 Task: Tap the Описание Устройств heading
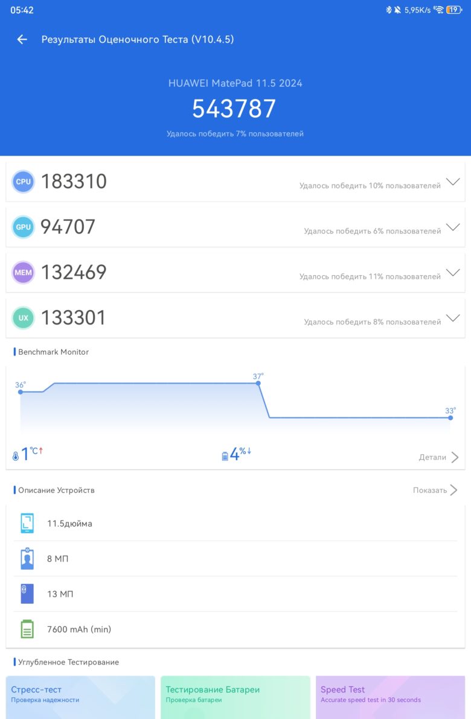[56, 490]
